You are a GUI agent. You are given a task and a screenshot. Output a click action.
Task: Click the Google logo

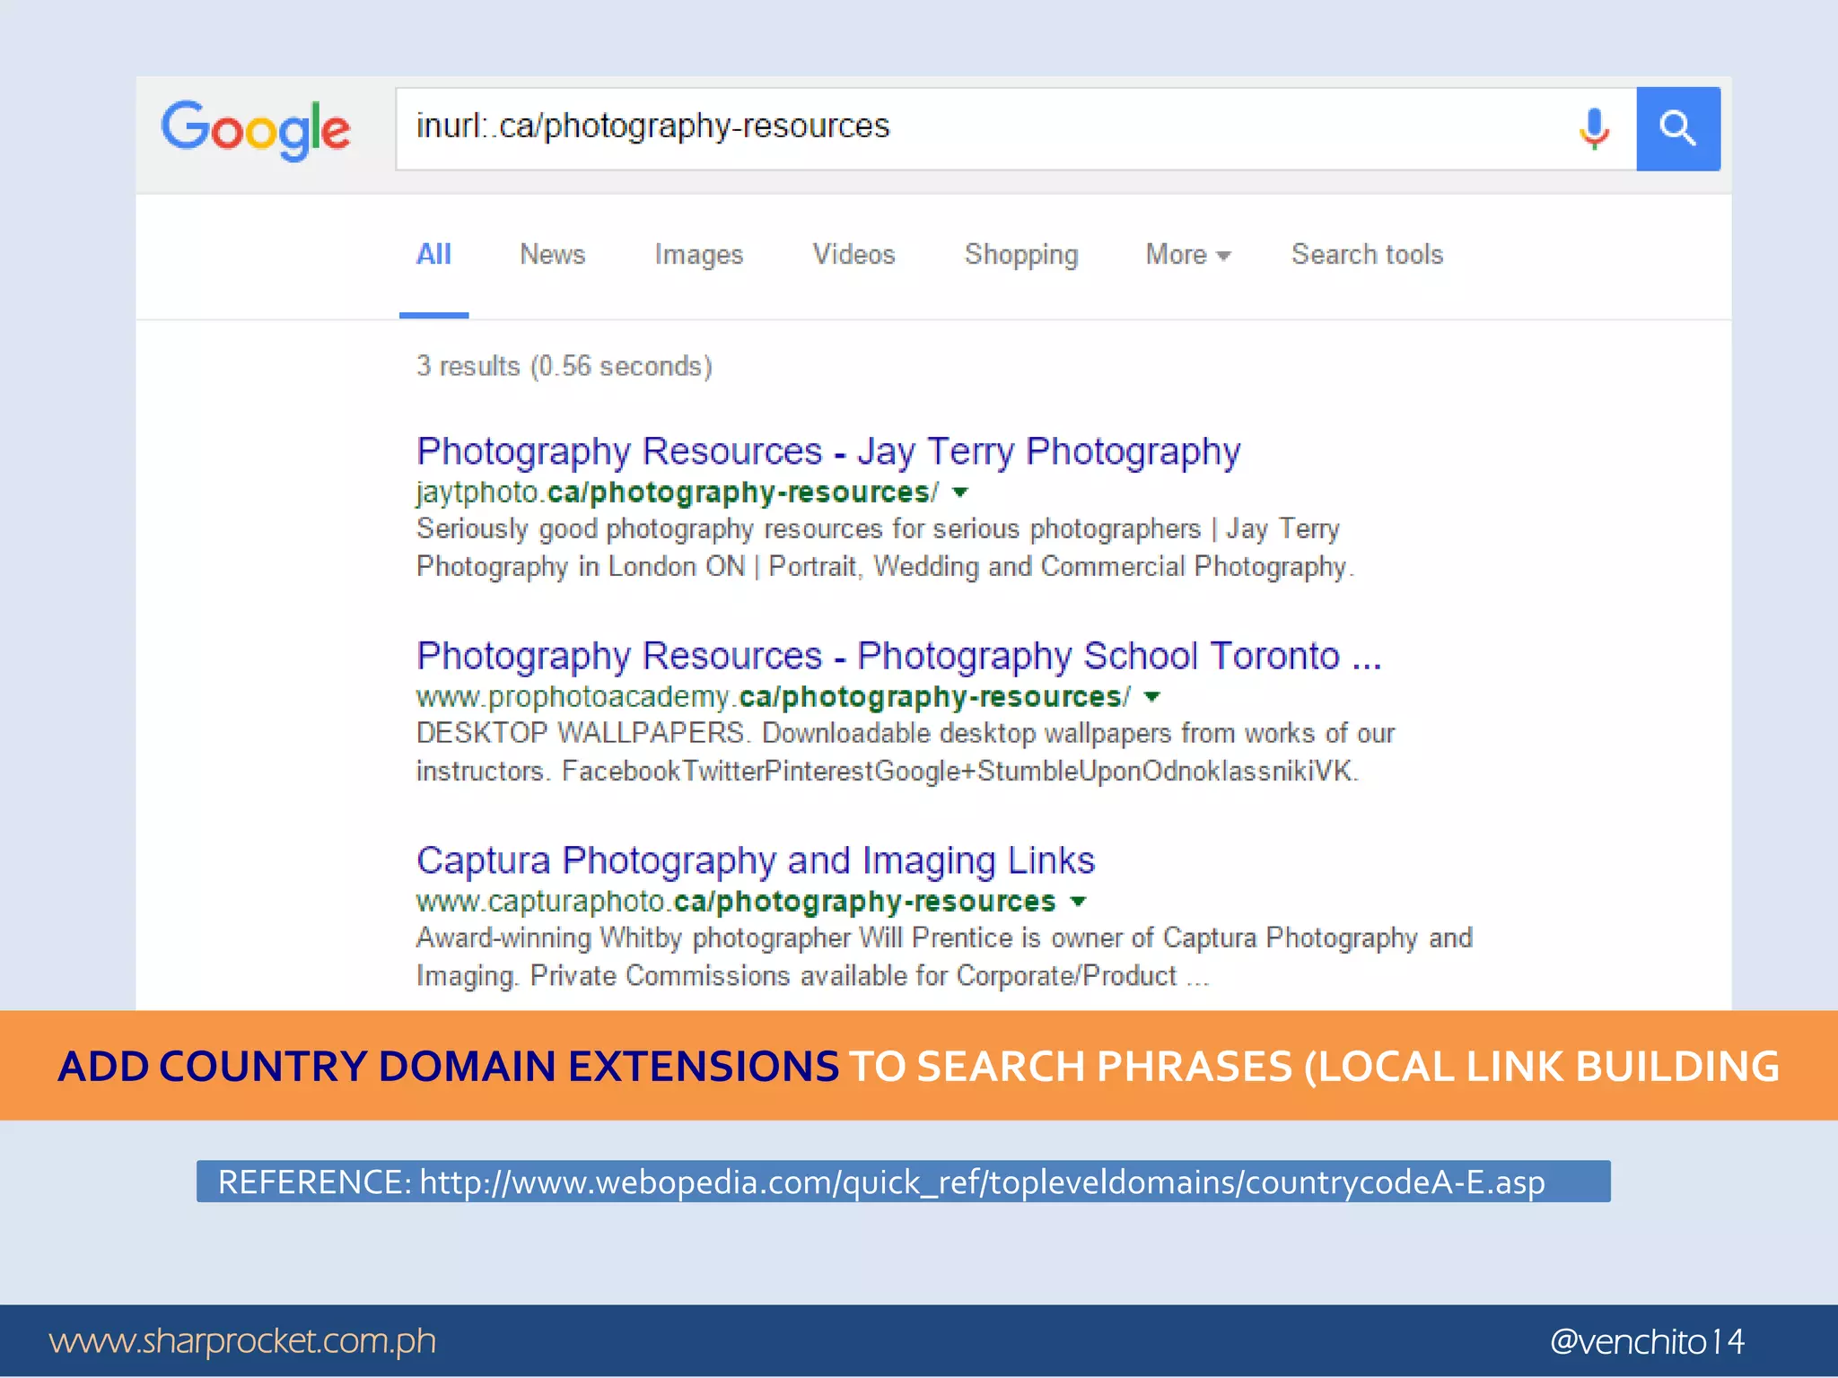[x=256, y=130]
